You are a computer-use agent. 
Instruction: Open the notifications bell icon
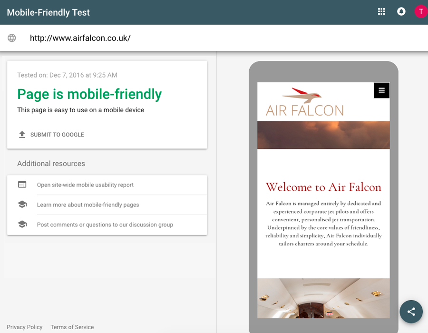click(401, 11)
